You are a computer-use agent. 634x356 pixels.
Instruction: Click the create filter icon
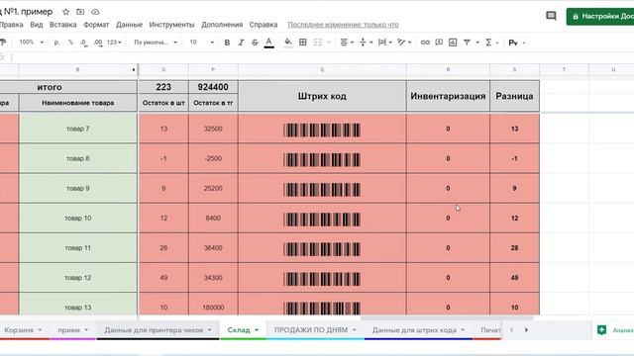pyautogui.click(x=467, y=42)
